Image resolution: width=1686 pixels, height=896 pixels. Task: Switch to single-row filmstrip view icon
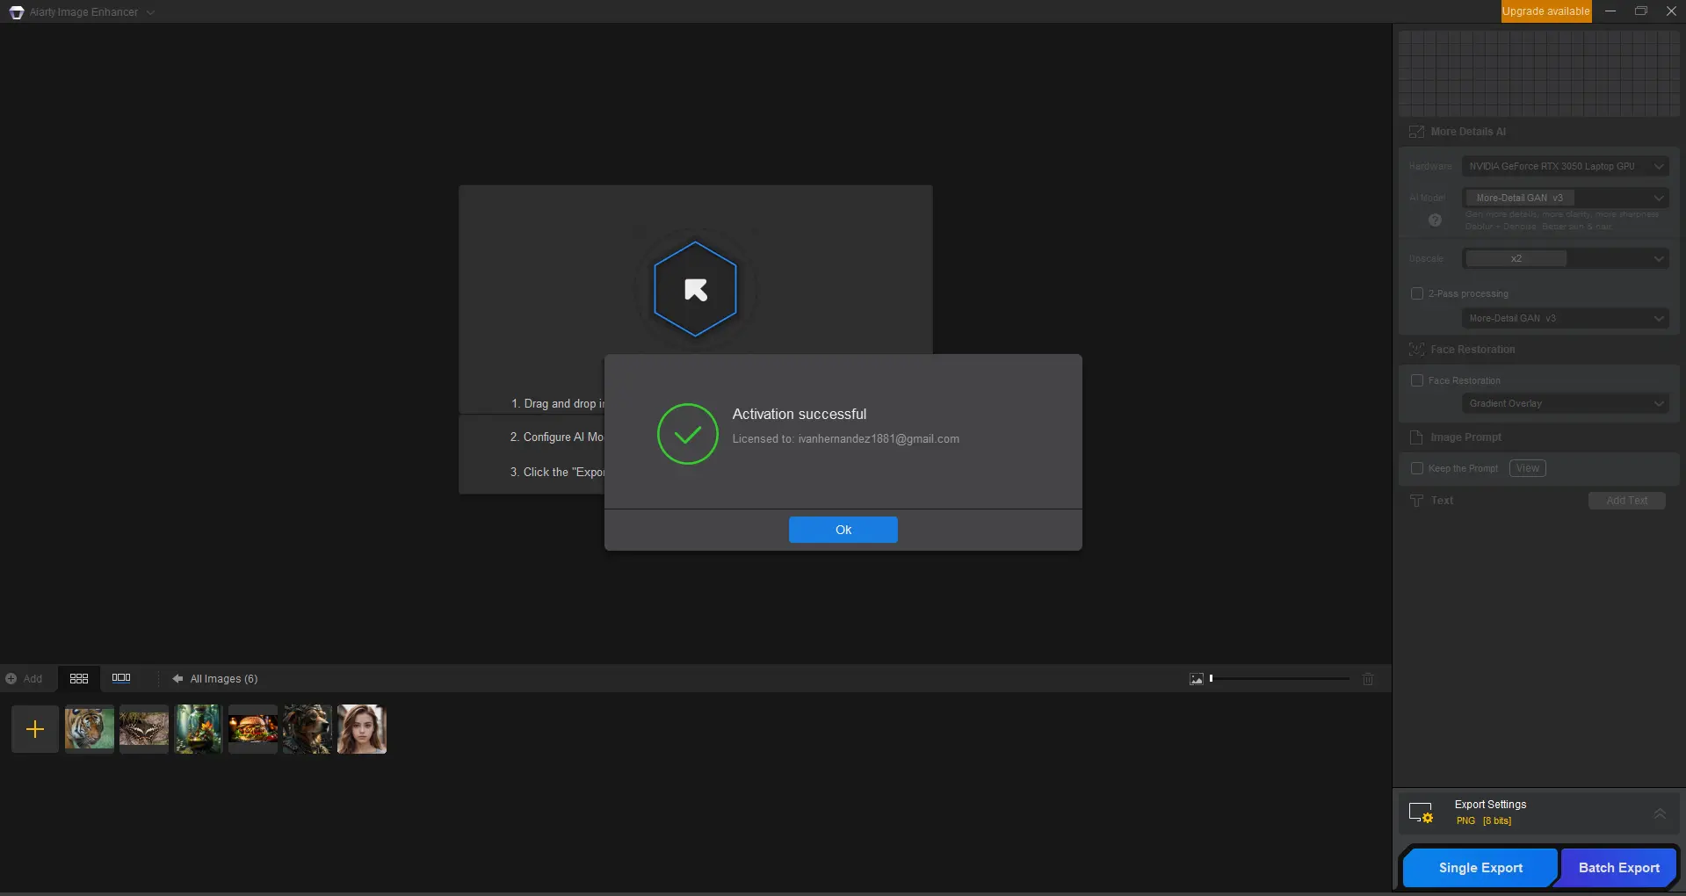pos(121,678)
